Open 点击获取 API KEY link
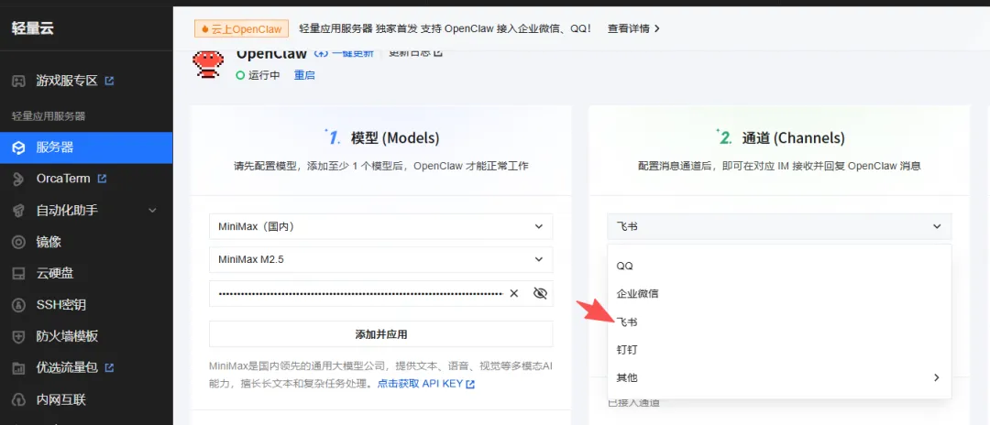Viewport: 990px width, 425px height. tap(426, 384)
